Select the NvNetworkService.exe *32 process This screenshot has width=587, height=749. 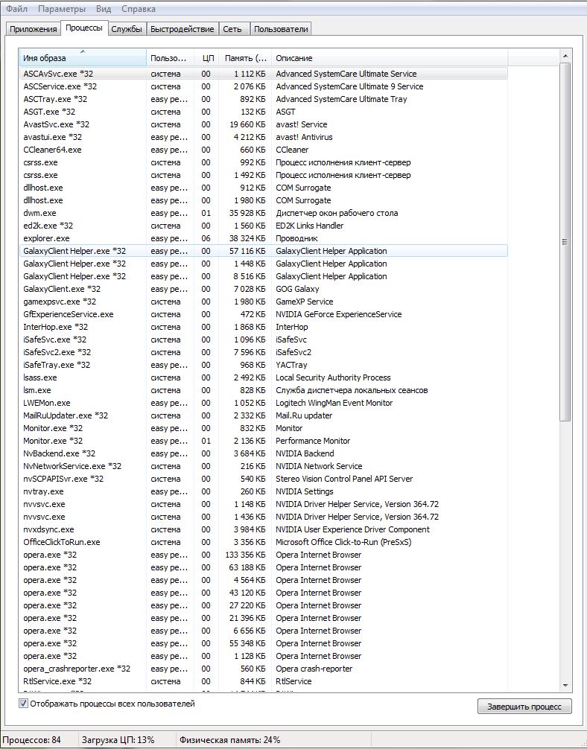pos(264,466)
